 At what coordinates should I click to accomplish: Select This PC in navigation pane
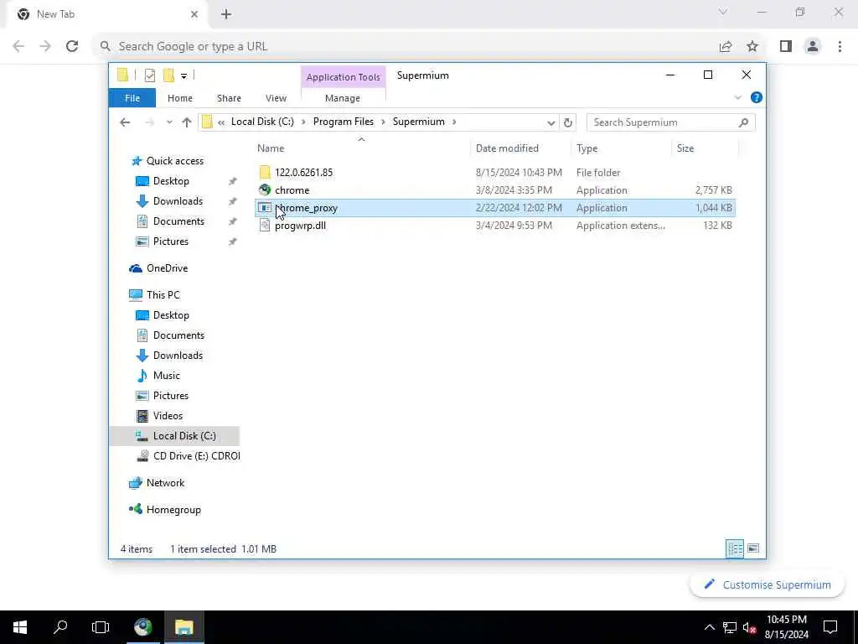point(163,295)
